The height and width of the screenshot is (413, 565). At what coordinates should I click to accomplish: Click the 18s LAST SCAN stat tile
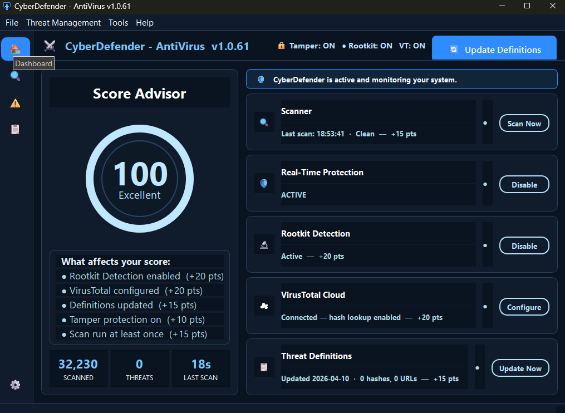201,368
